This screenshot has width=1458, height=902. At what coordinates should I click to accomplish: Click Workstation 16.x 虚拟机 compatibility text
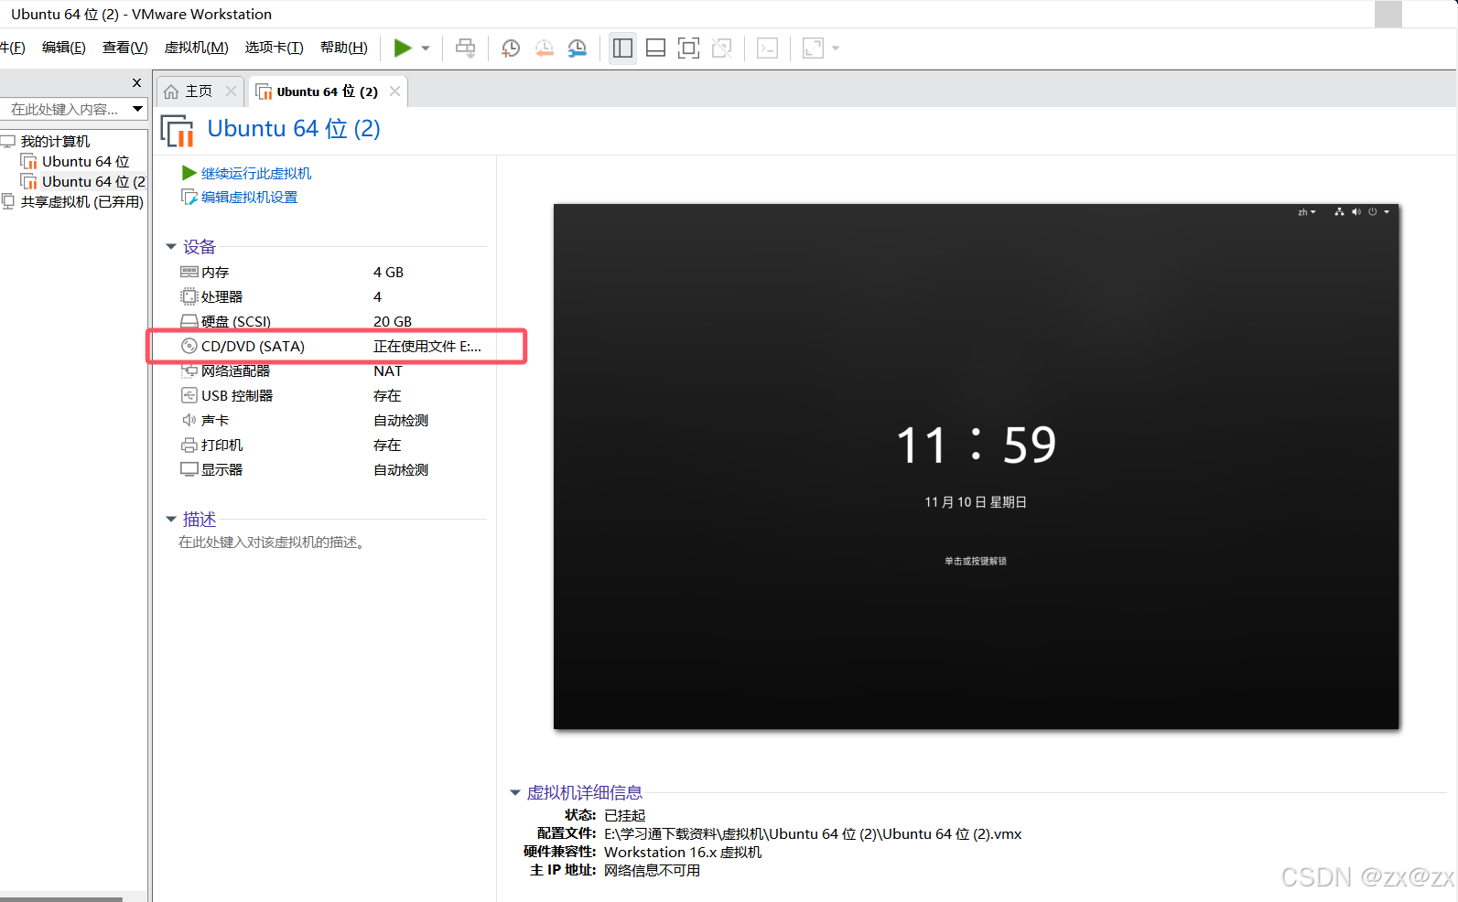pos(683,853)
